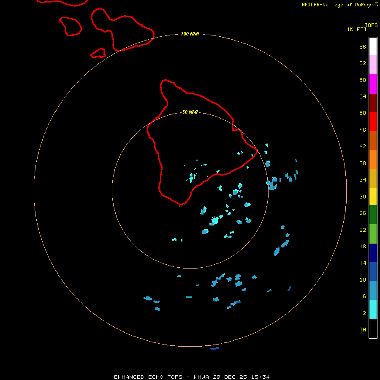Click the TH threshold legend label
This screenshot has width=380, height=380.
click(363, 330)
